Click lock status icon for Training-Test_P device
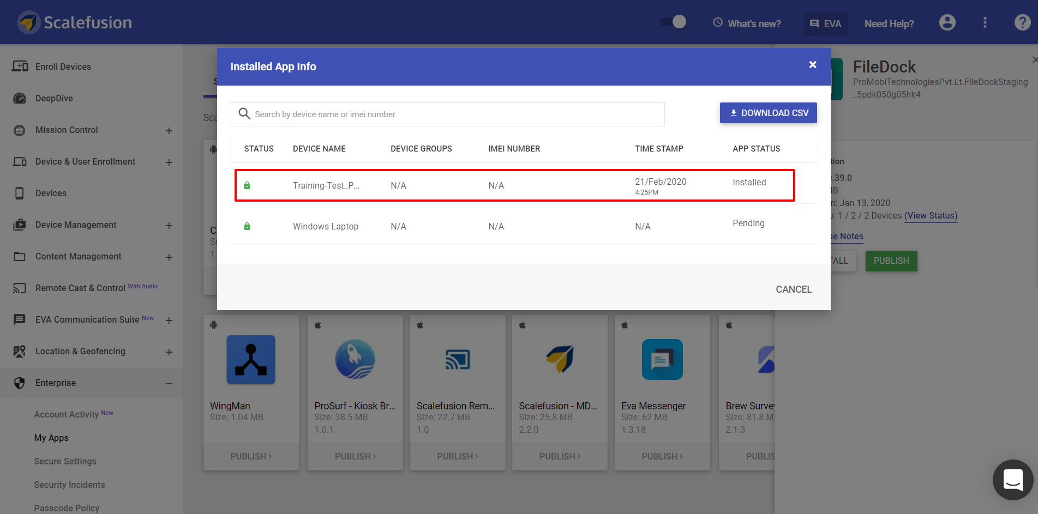 [x=247, y=185]
